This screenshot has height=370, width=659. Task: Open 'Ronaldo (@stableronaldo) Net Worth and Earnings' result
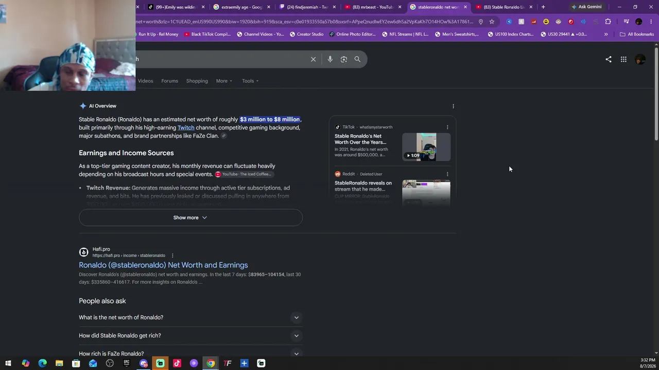pos(163,265)
